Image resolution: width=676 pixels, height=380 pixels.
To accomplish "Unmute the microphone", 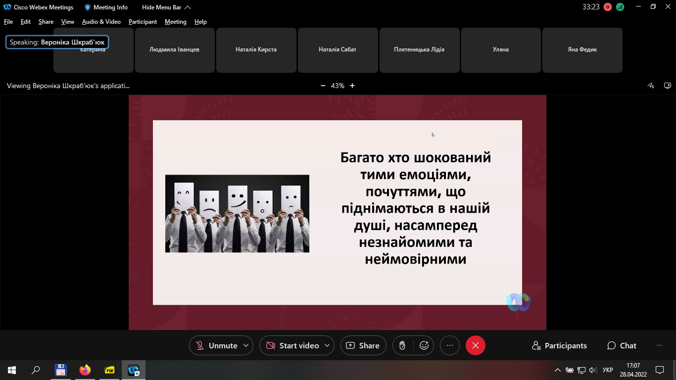I will click(216, 345).
